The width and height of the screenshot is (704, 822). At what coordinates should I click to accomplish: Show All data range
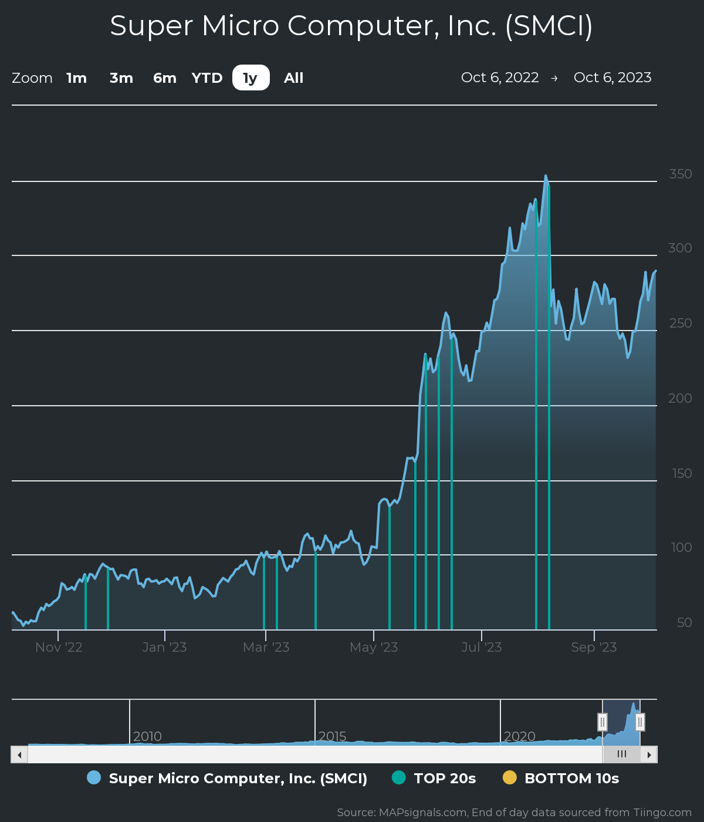pyautogui.click(x=293, y=78)
